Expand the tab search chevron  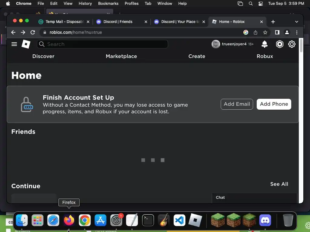[x=296, y=22]
